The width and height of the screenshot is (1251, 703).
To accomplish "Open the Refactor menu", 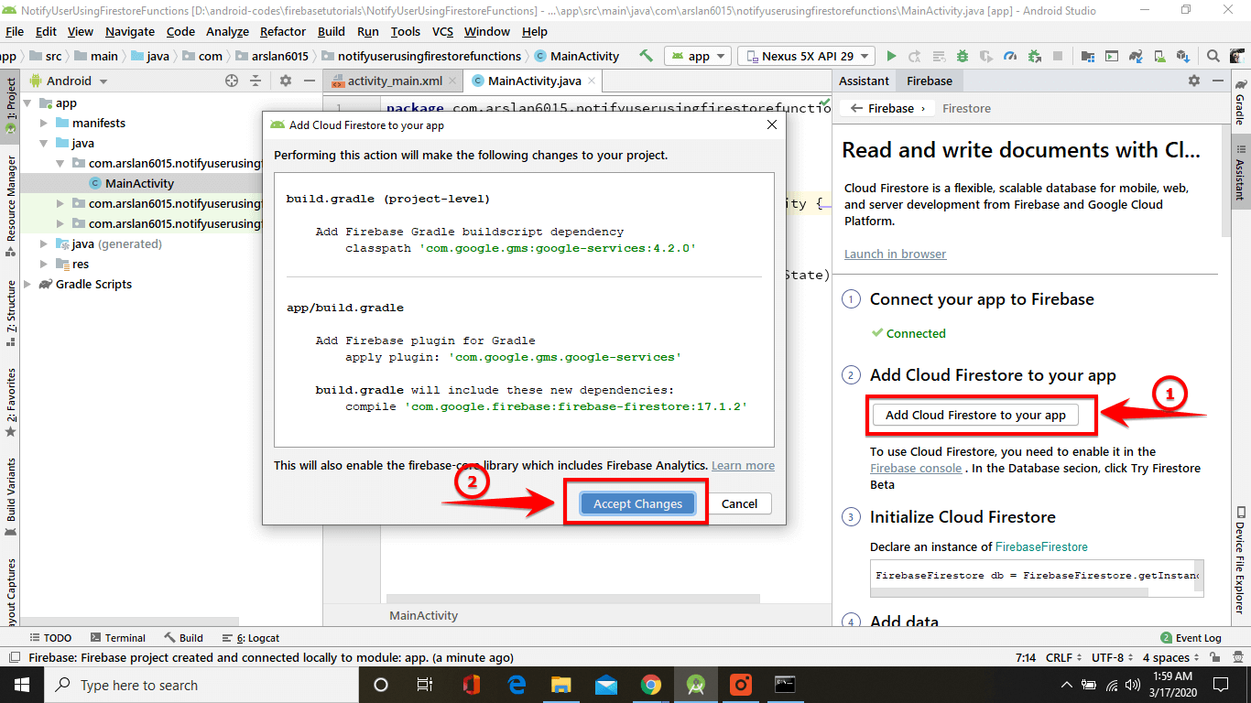I will (283, 31).
